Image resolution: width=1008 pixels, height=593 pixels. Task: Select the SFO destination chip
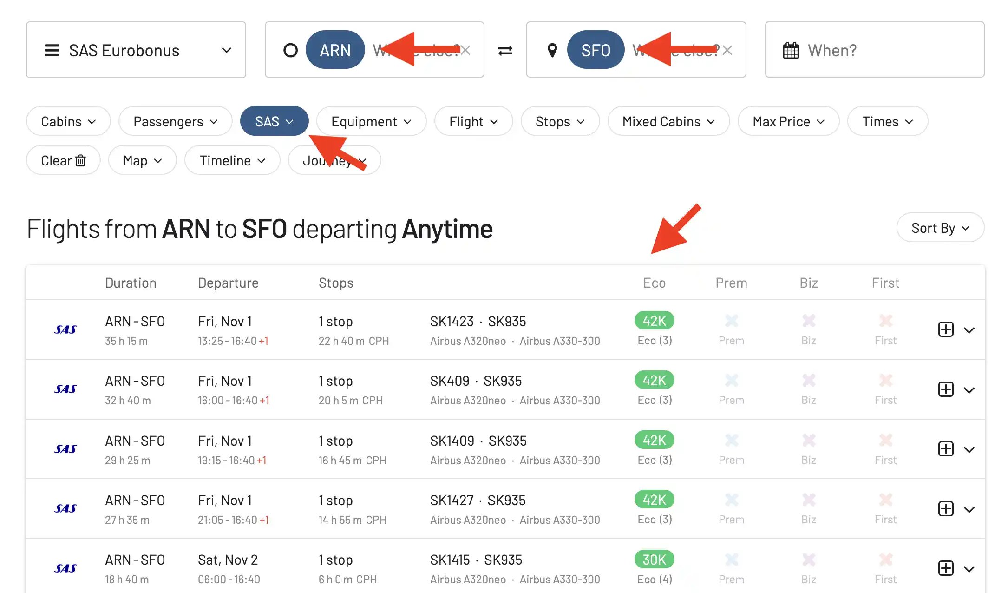click(596, 50)
